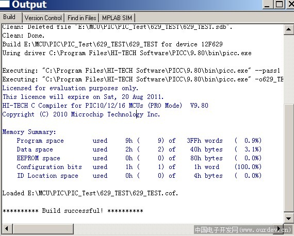
Task: Click the vertical scrollbar up arrow
Action: click(x=289, y=29)
